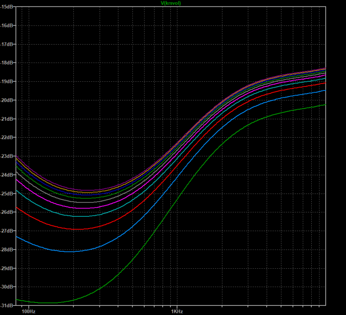Select the -20dB label on the vertical axis
This screenshot has width=346, height=315.
tap(9, 100)
